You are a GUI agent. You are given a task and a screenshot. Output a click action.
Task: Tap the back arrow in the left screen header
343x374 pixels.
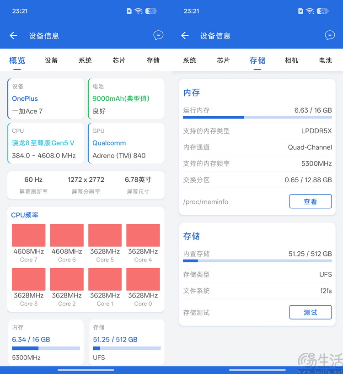click(x=13, y=36)
